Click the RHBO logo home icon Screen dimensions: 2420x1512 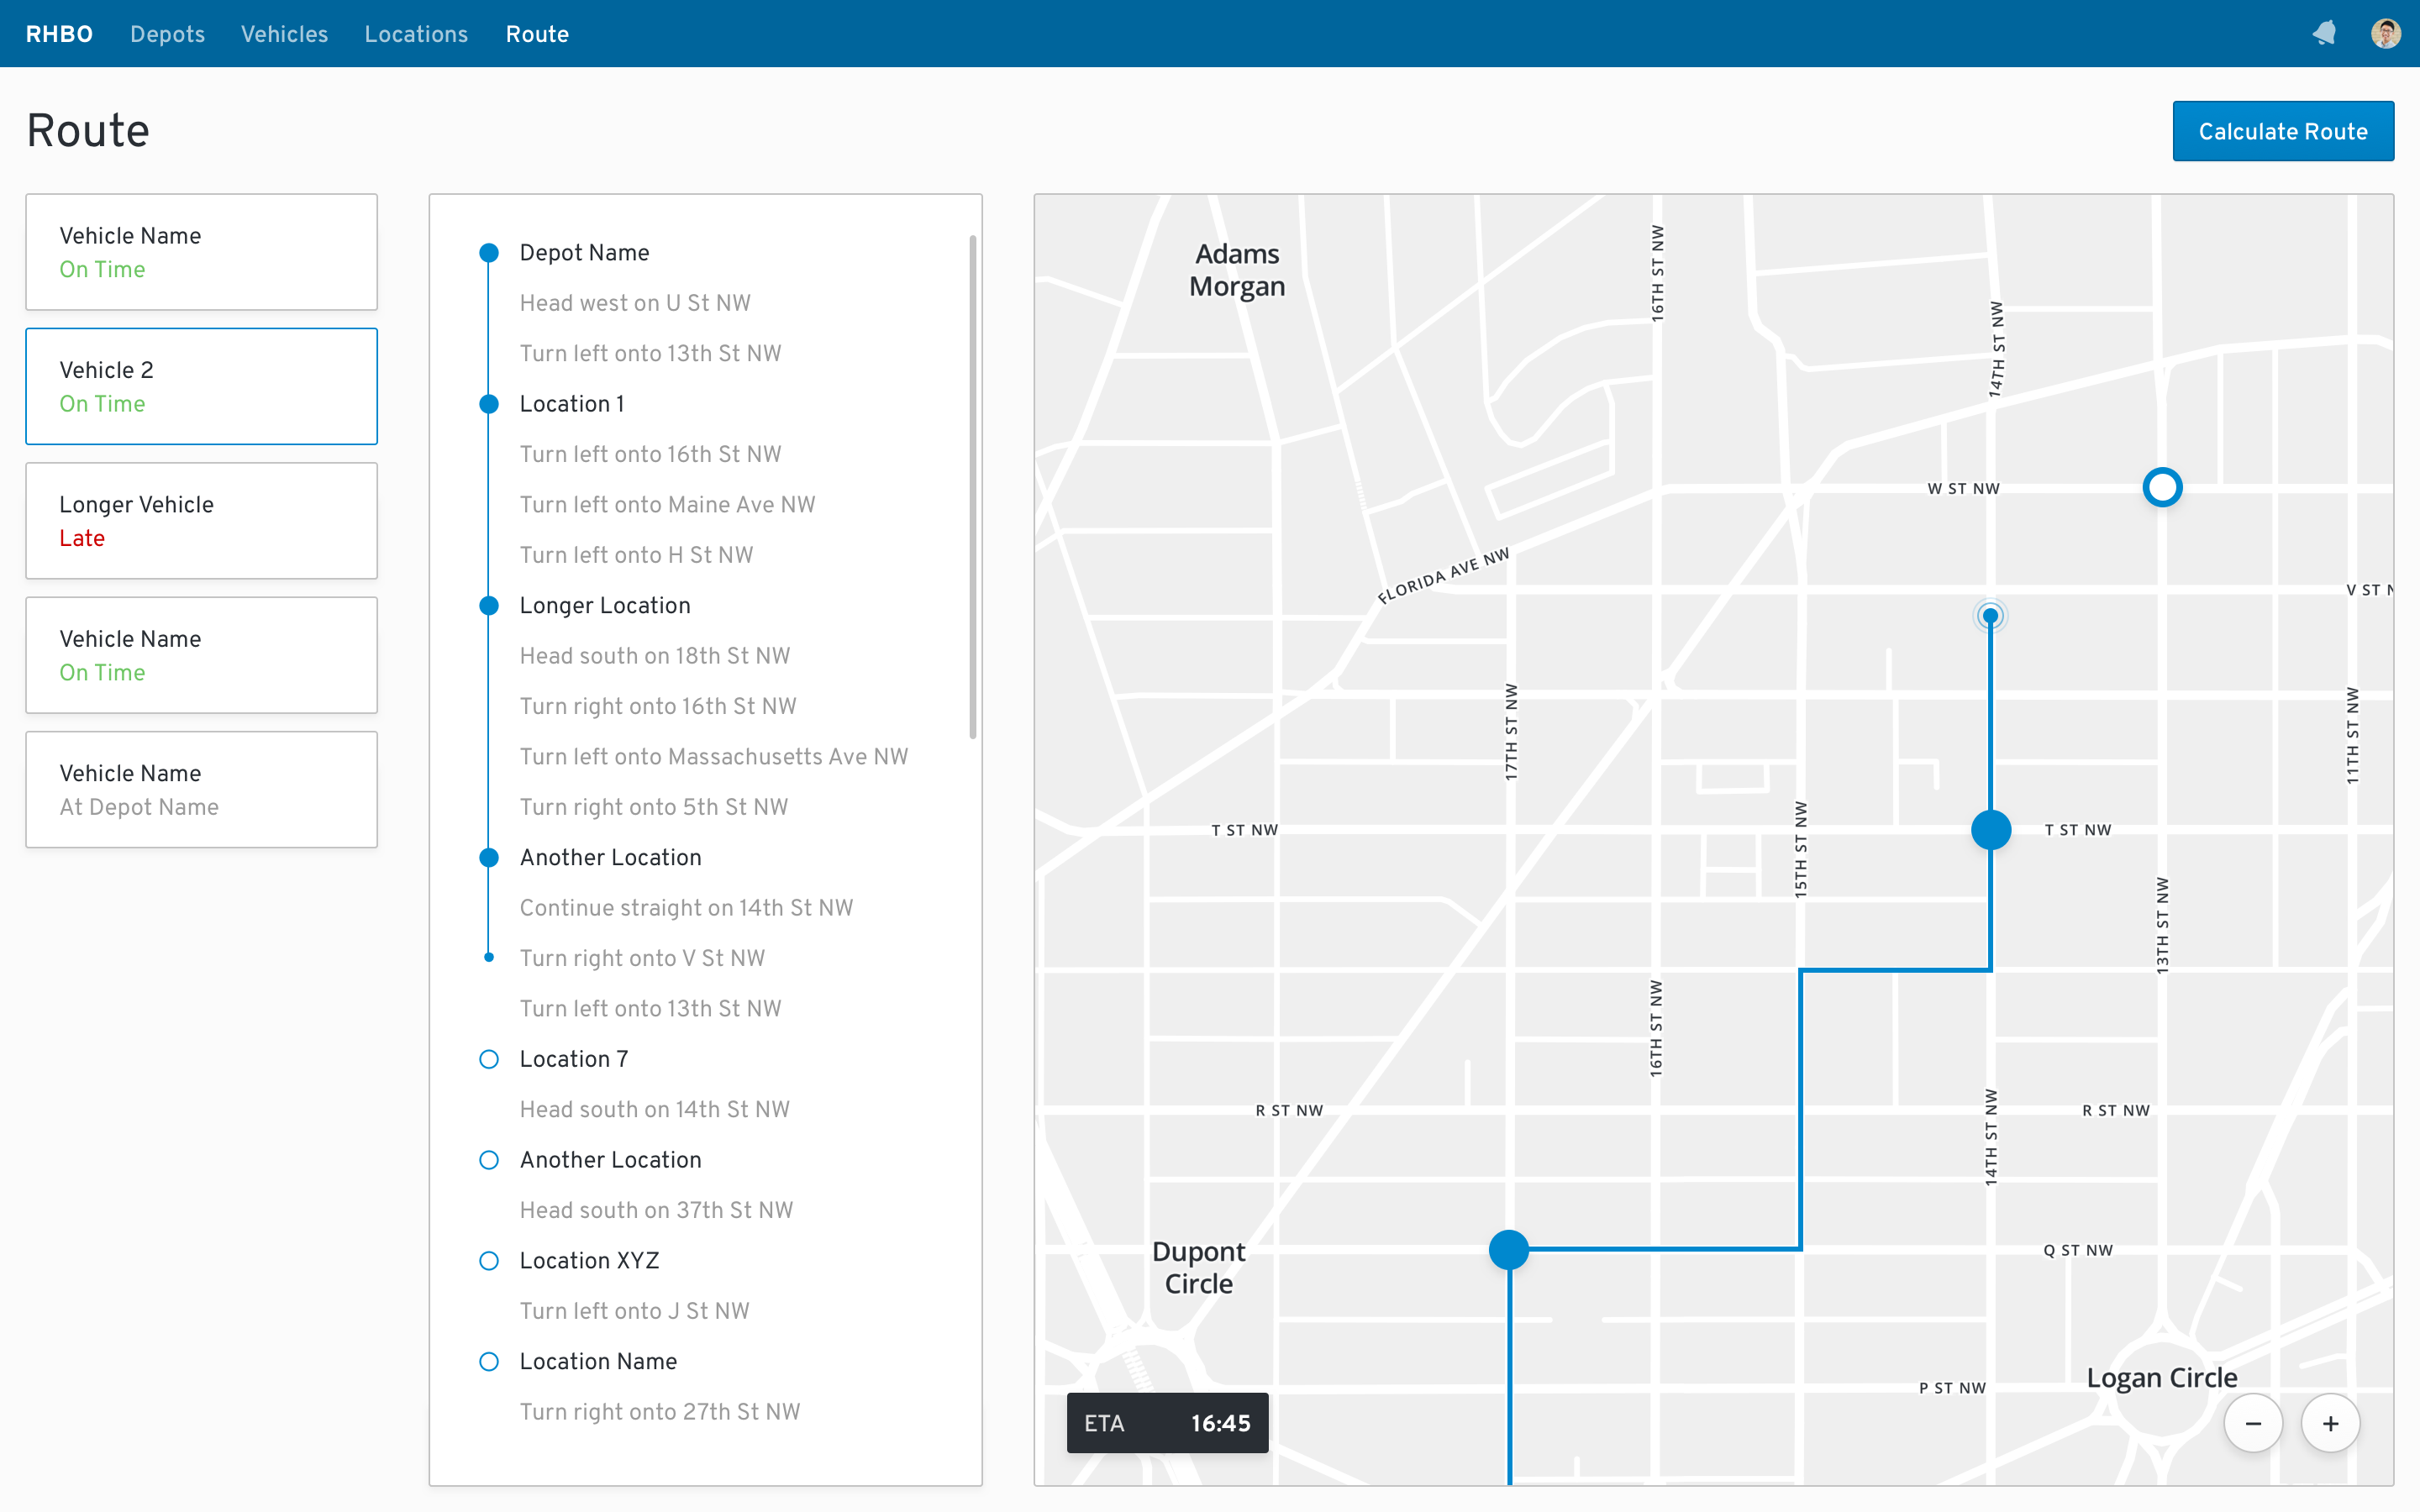click(x=61, y=31)
